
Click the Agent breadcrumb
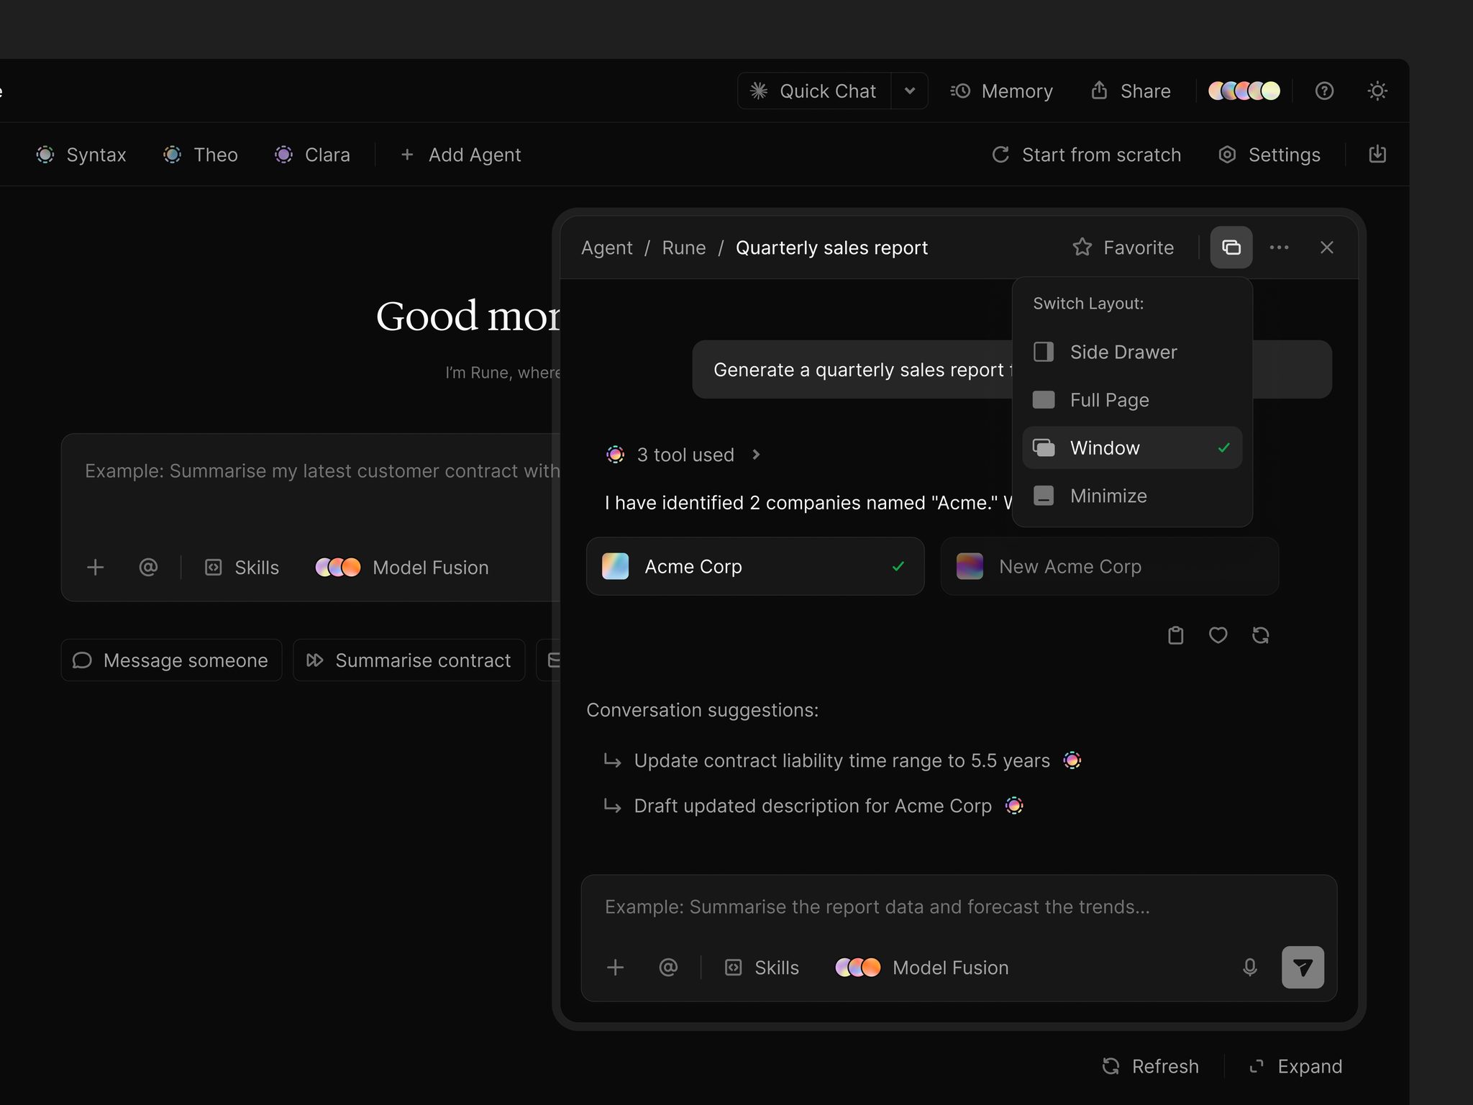606,247
